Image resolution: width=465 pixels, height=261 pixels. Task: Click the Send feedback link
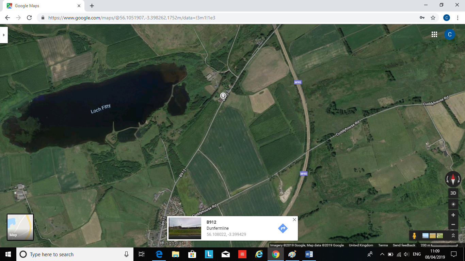pyautogui.click(x=404, y=245)
